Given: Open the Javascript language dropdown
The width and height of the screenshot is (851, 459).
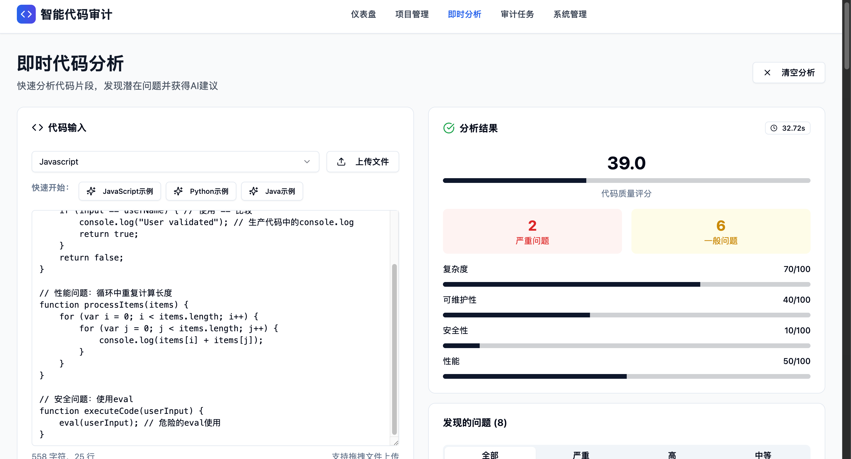Looking at the screenshot, I should (x=175, y=162).
